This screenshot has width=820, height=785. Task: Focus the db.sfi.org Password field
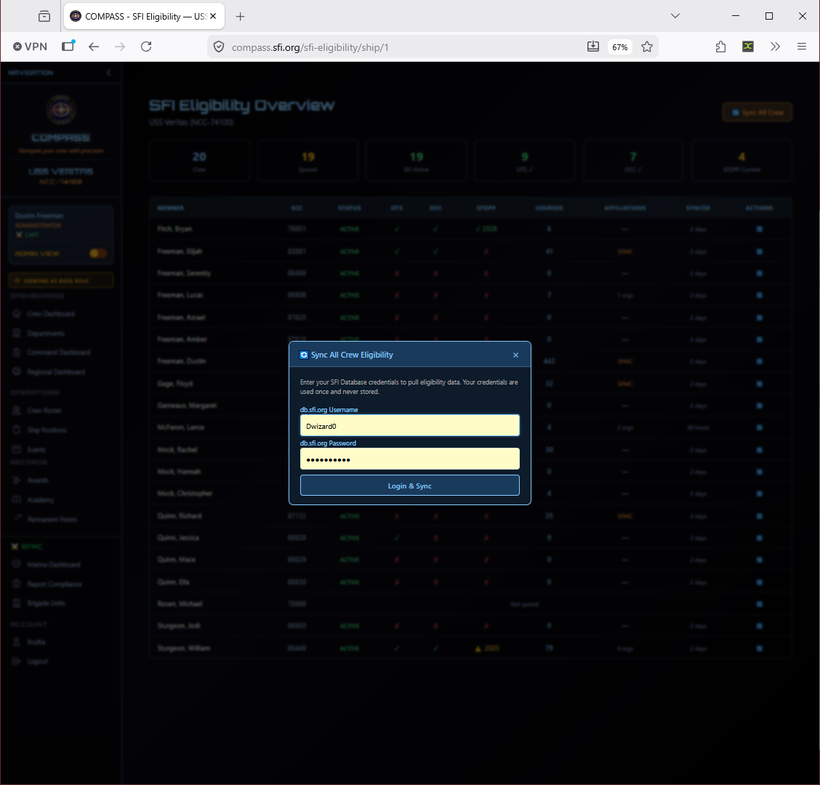(409, 459)
